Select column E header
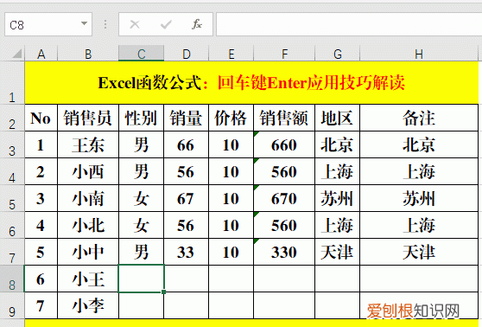This screenshot has width=482, height=327. pyautogui.click(x=231, y=54)
